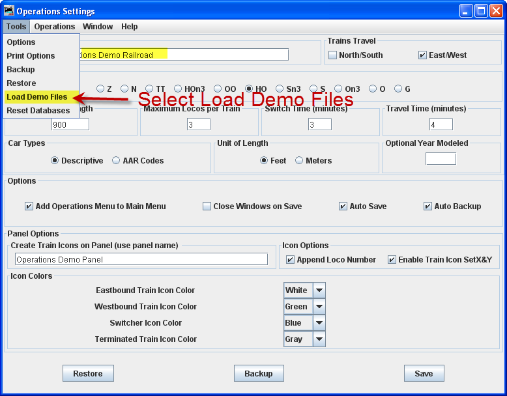Select the AAR Codes radio button
This screenshot has height=396, width=507.
[x=117, y=161]
